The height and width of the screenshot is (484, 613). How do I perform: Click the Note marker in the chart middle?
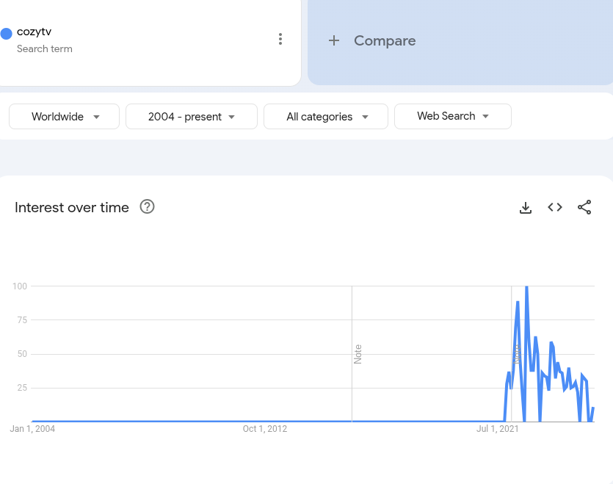point(358,354)
